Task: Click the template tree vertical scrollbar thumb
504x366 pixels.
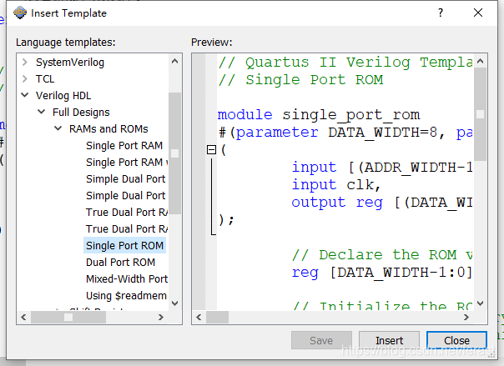Action: pos(175,153)
